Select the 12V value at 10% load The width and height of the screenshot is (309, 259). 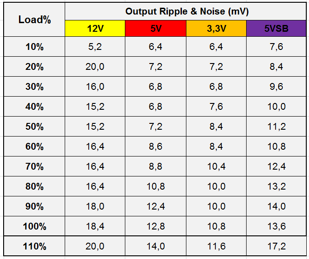[x=95, y=47]
